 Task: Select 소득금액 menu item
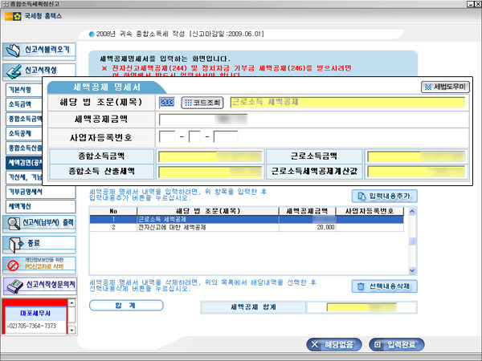(24, 104)
